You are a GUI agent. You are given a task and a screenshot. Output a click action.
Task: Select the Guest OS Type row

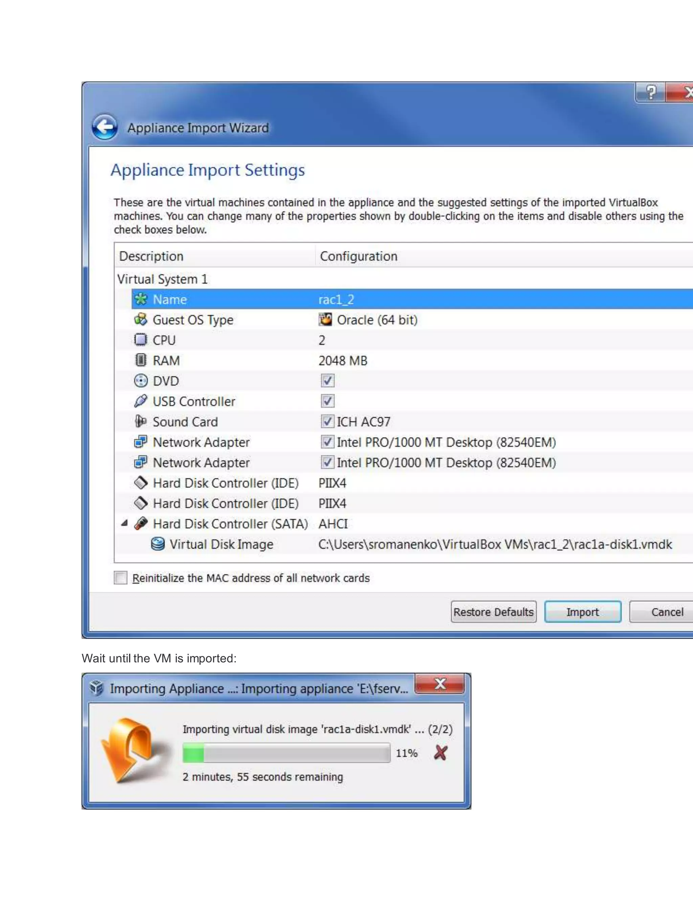tap(404, 320)
